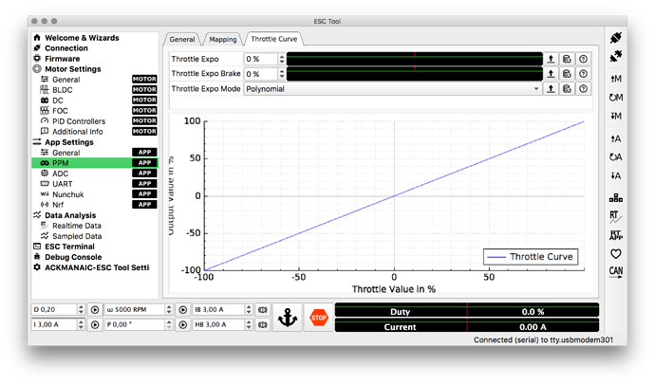Click the HB 3,00 A stepper arrows
Image resolution: width=655 pixels, height=385 pixels.
pos(249,325)
